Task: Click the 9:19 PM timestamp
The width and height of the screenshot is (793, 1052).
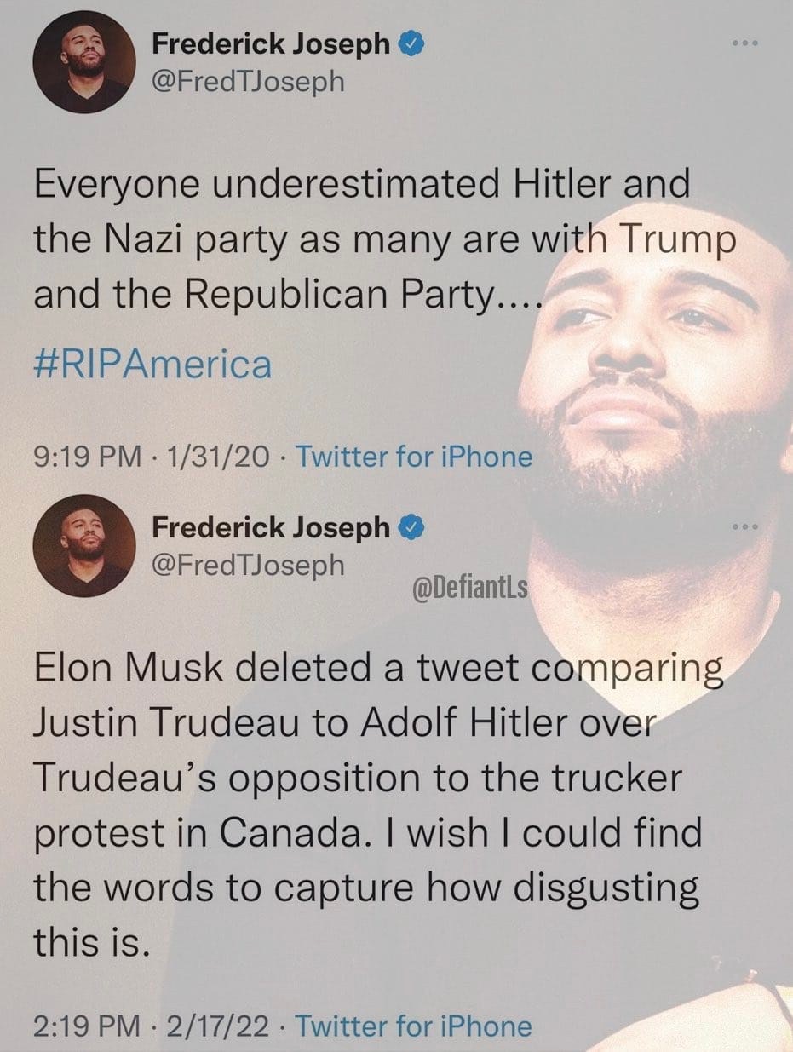Action: (87, 457)
